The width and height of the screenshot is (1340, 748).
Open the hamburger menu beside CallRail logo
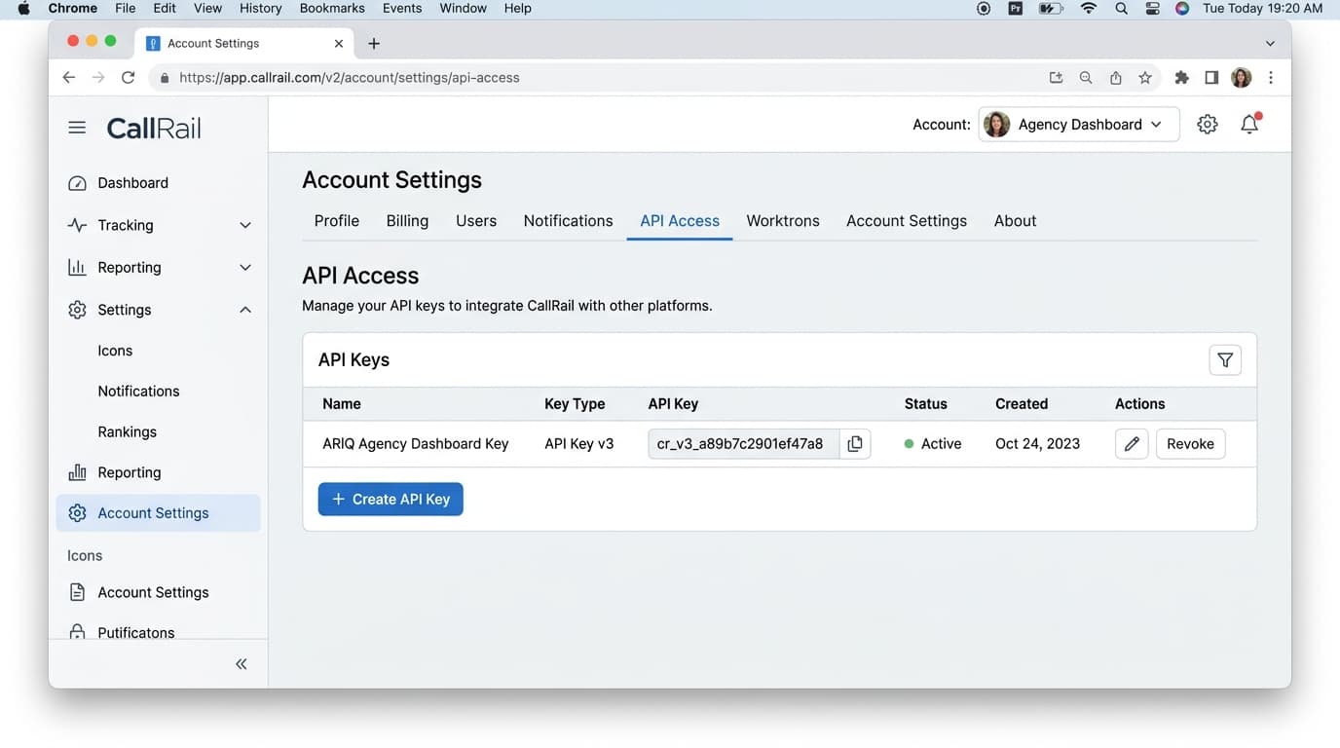77,128
